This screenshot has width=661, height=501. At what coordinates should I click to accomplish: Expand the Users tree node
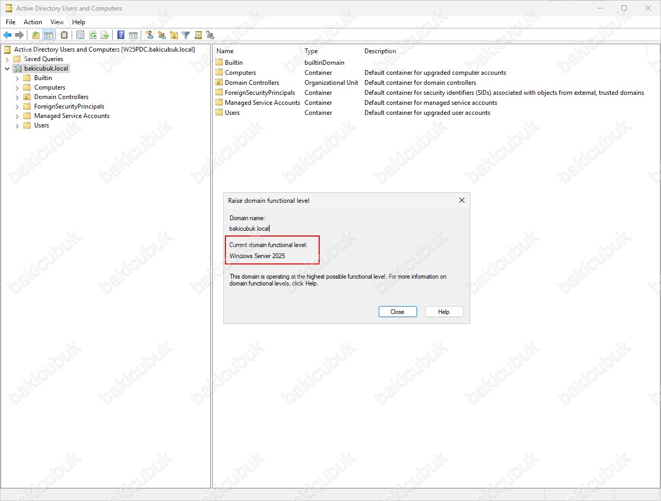17,125
